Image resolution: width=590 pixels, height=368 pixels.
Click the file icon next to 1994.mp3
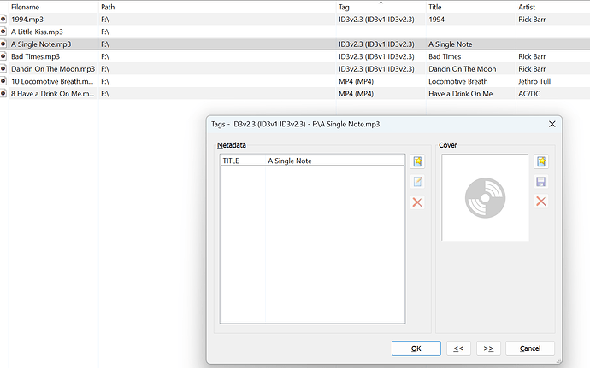pos(3,19)
